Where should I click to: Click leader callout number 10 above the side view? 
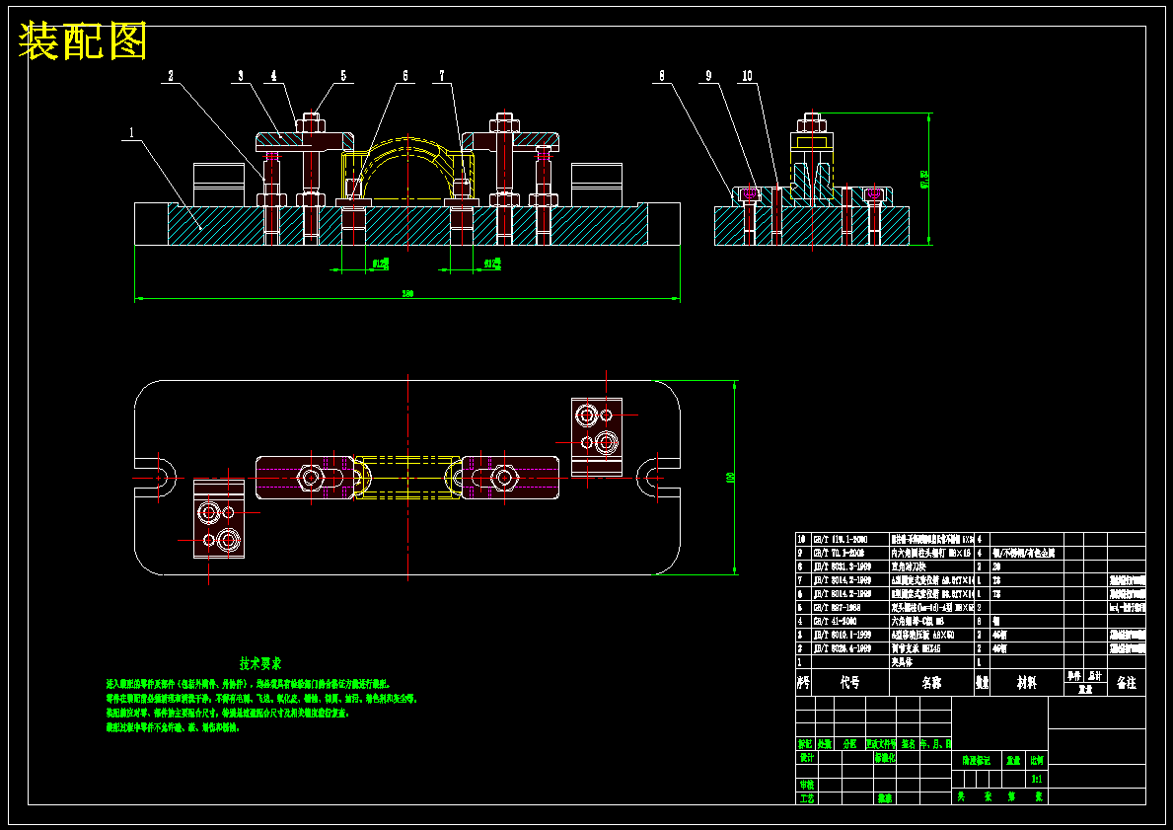[747, 76]
